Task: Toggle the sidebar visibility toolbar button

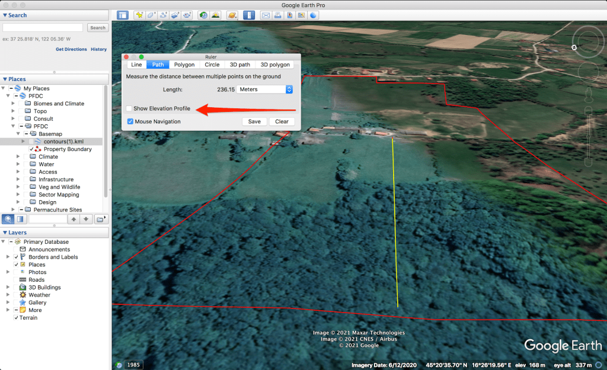Action: coord(123,15)
